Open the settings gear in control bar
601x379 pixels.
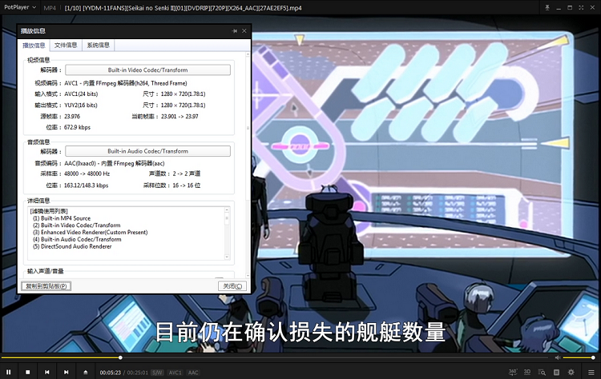(x=571, y=372)
